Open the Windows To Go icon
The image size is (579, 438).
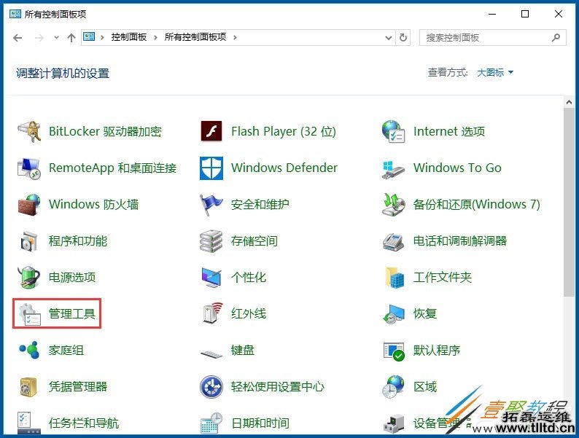pyautogui.click(x=393, y=169)
